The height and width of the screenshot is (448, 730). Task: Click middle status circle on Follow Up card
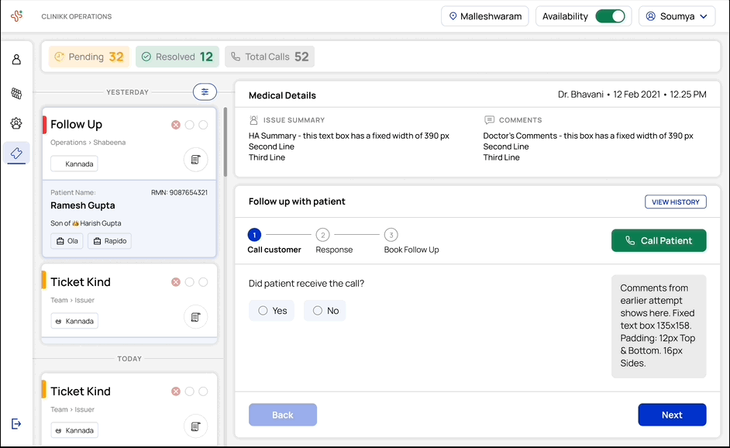point(190,125)
